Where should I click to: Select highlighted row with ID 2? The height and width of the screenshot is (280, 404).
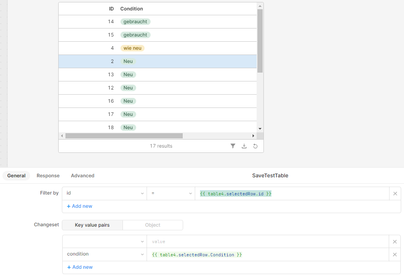point(157,61)
